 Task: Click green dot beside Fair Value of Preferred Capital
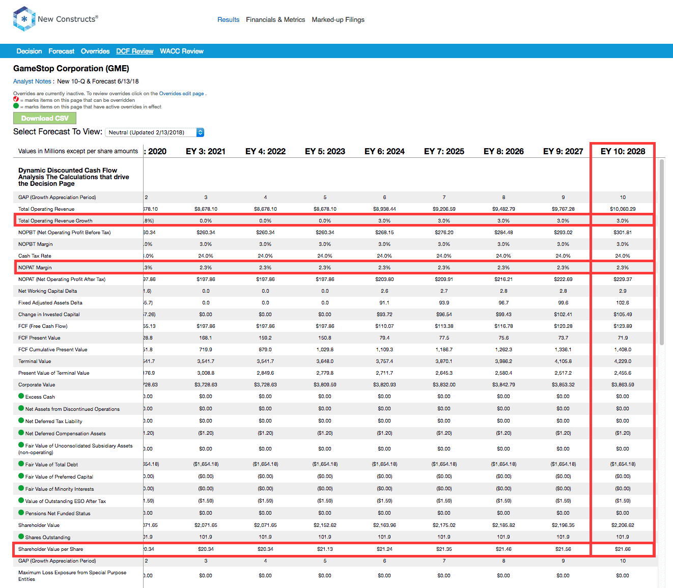tap(21, 476)
